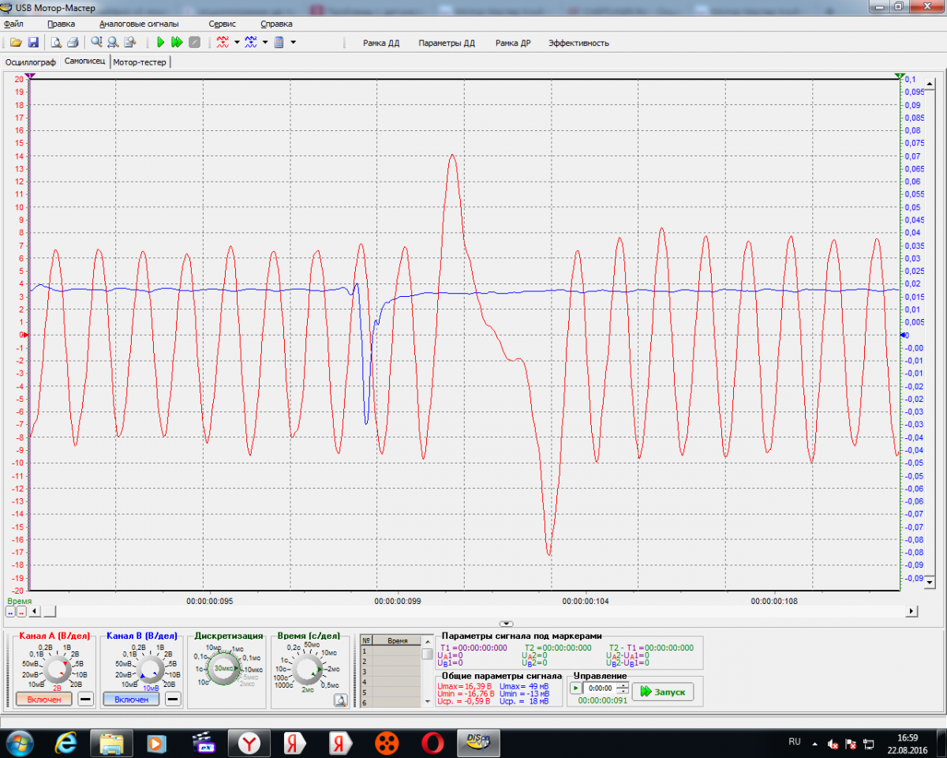
Task: Open file using folder toolbar icon
Action: coord(16,43)
